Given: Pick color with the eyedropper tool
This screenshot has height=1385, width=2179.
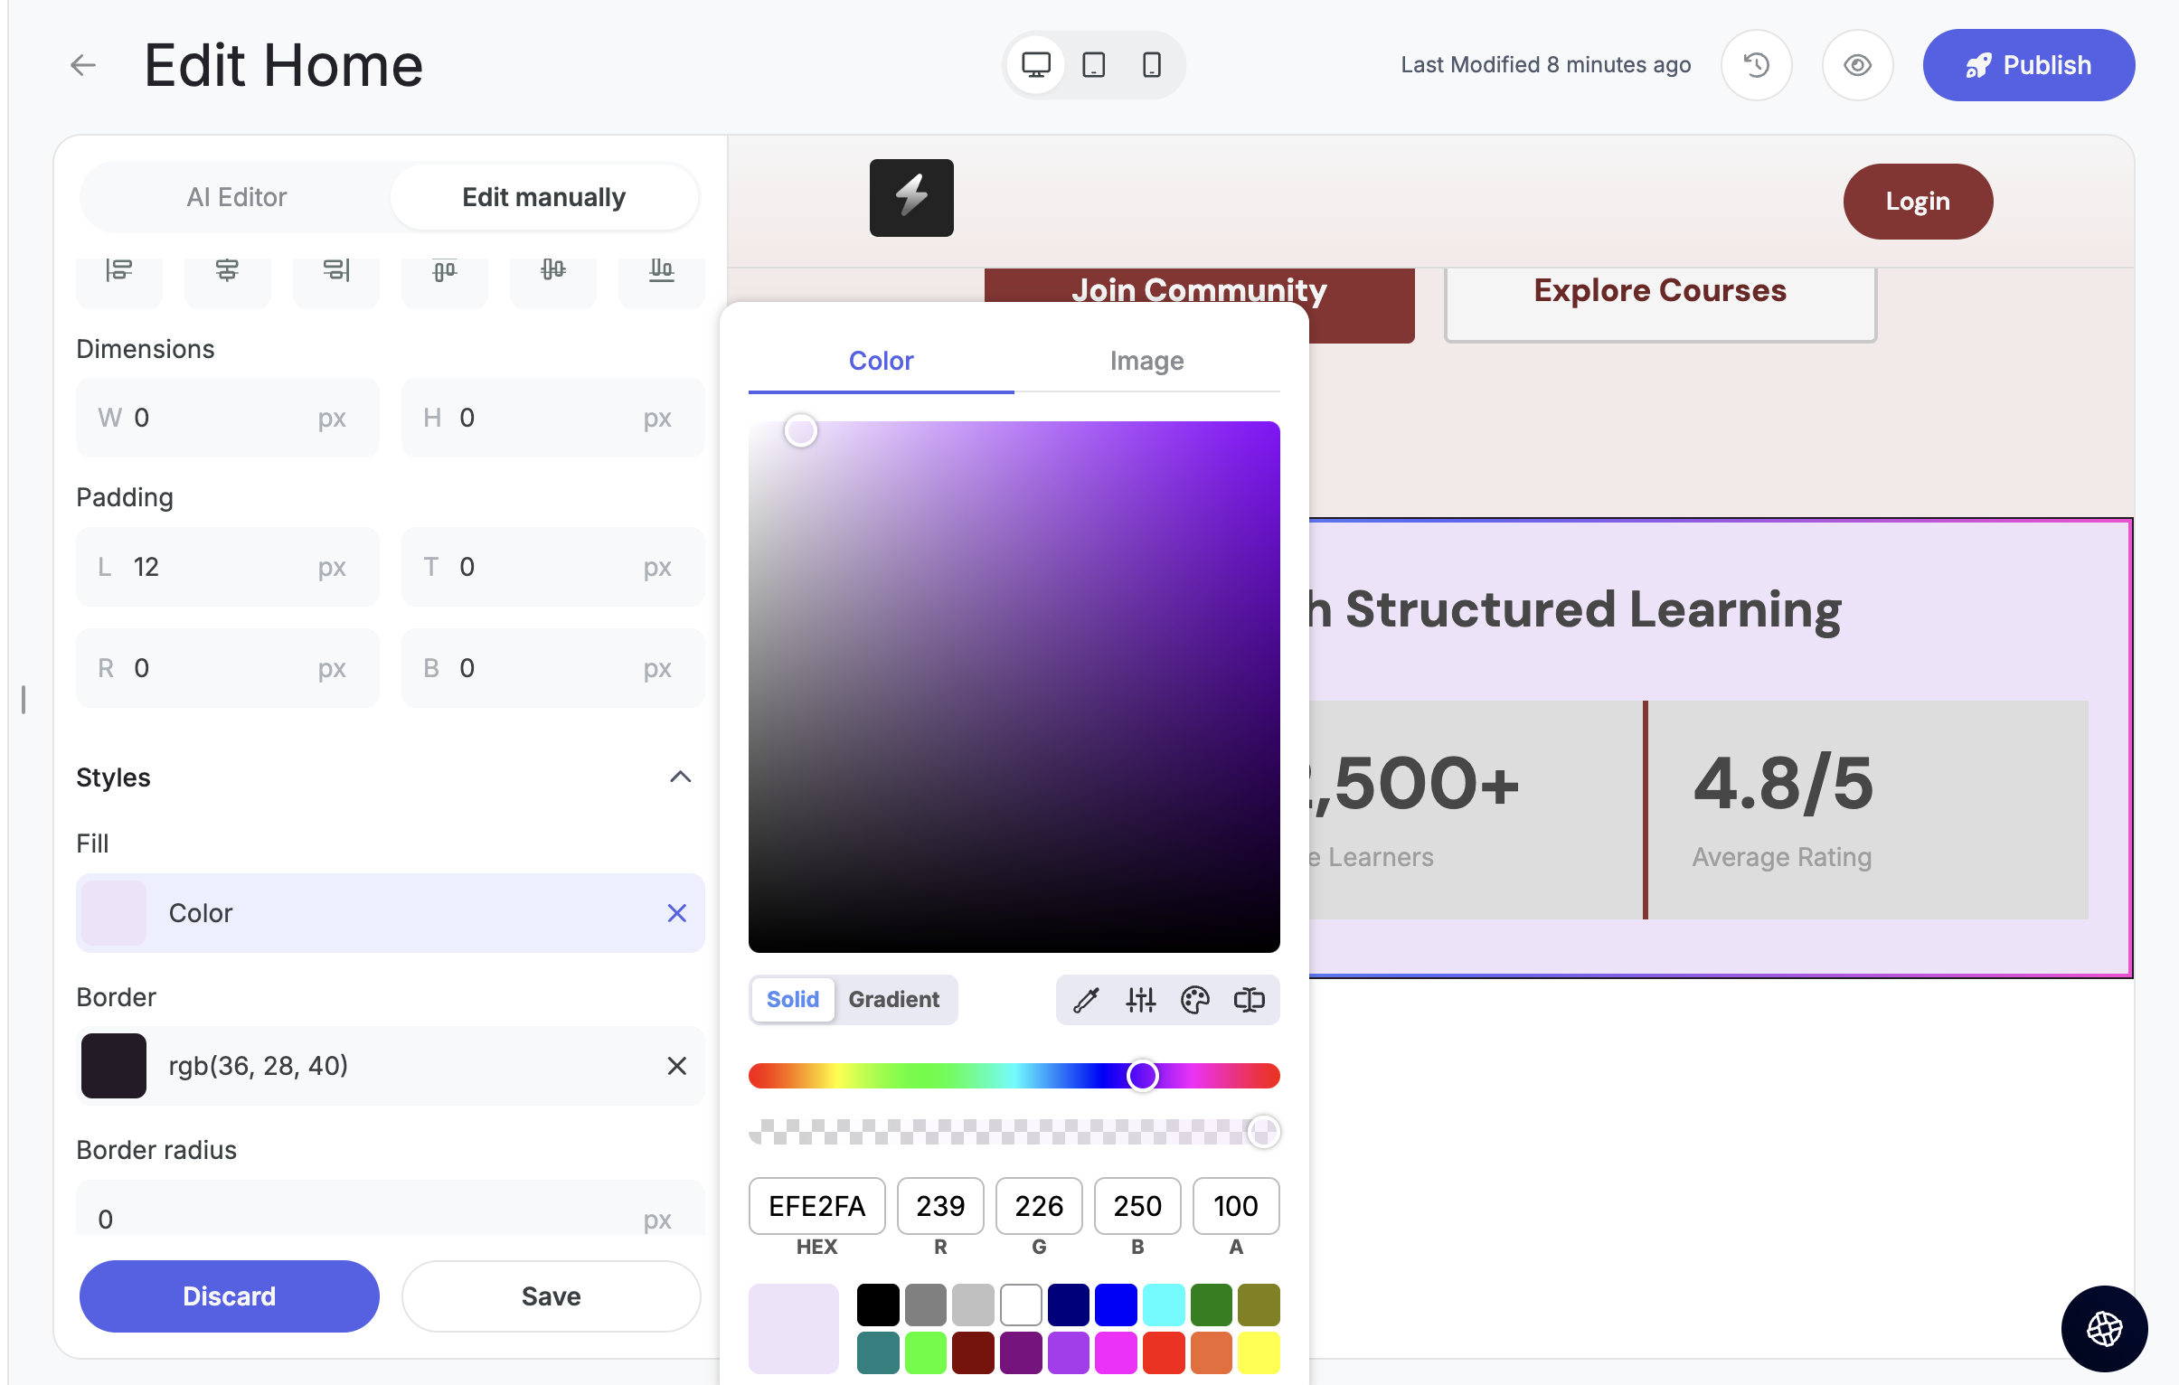Looking at the screenshot, I should pyautogui.click(x=1086, y=1000).
